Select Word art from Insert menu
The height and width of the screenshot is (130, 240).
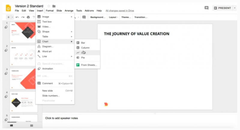[x=47, y=51]
